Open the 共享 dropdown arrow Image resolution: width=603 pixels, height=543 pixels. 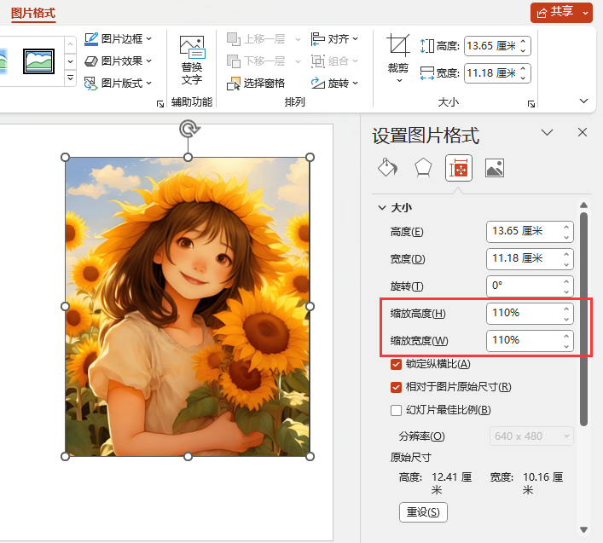coord(585,13)
